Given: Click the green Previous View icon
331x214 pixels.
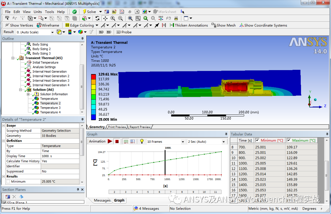Looking at the screenshot, I should coord(146,18).
